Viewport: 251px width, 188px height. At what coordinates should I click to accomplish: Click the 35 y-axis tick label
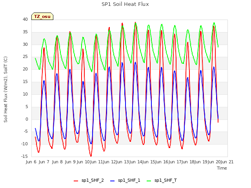[x=25, y=32]
